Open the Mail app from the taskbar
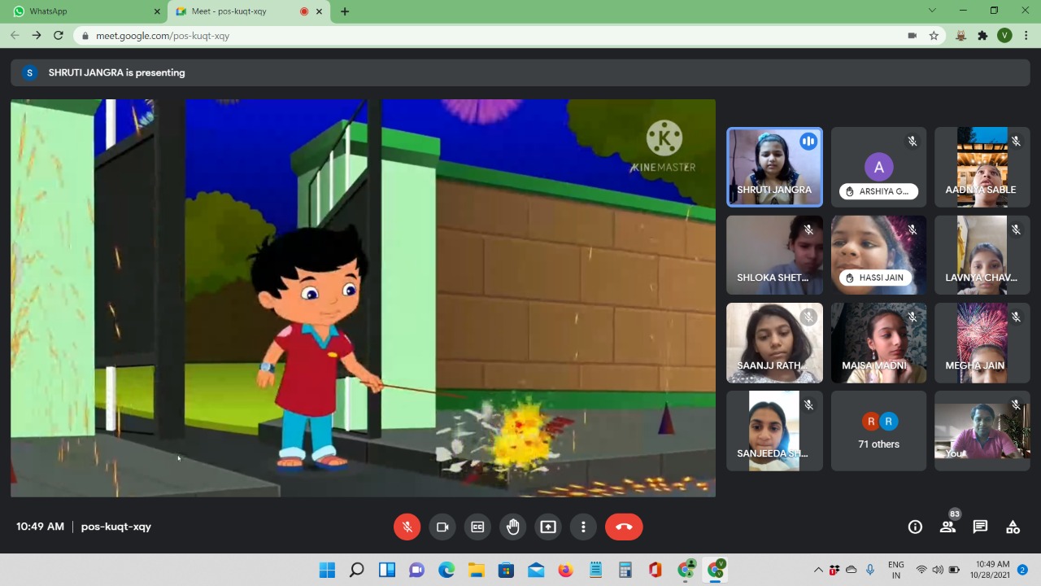 (x=536, y=570)
